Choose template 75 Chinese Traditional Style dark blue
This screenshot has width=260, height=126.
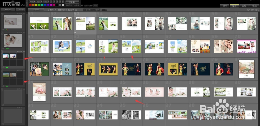click(x=131, y=69)
